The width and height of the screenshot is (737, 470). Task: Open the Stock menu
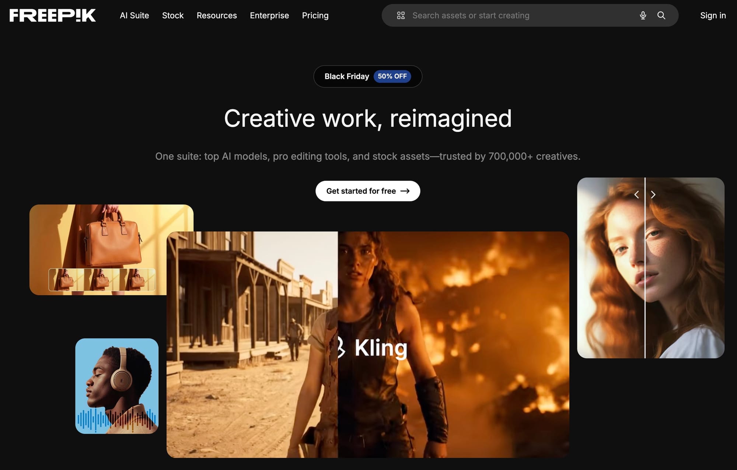172,15
